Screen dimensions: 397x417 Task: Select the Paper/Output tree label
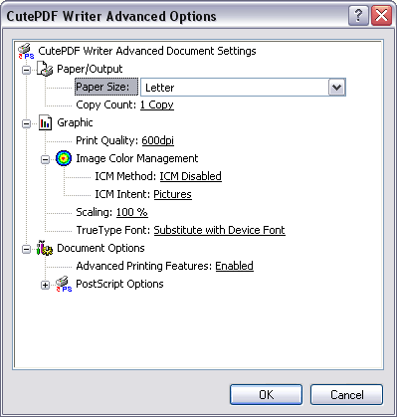(x=90, y=69)
